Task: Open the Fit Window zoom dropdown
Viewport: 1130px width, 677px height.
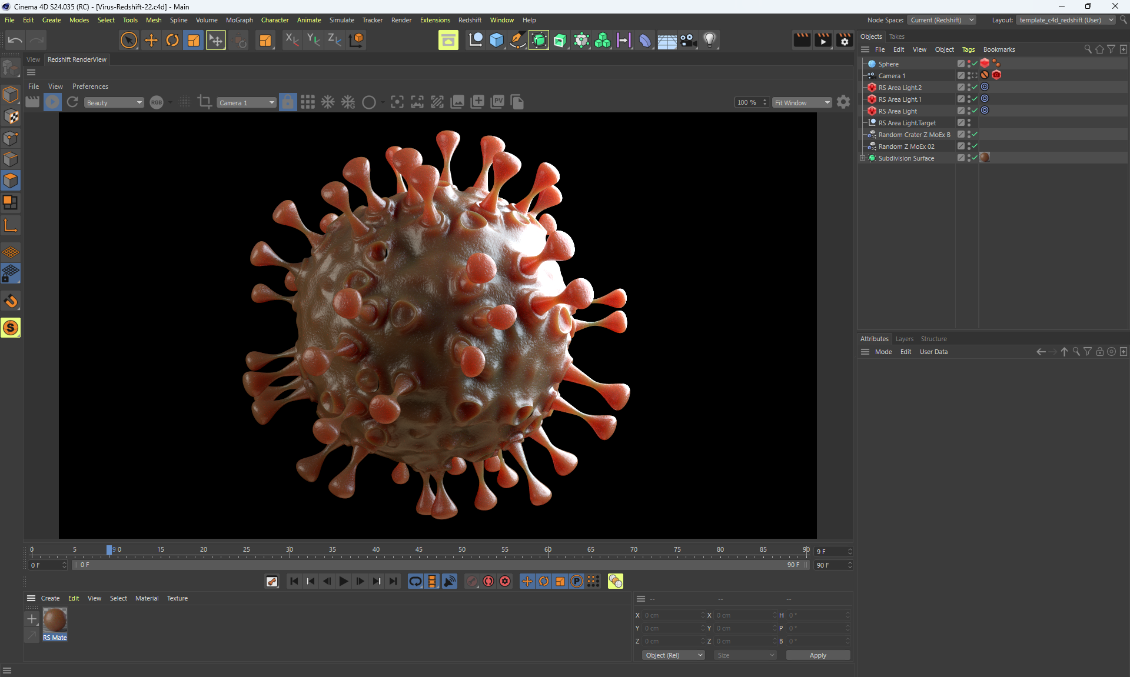Action: click(x=802, y=102)
